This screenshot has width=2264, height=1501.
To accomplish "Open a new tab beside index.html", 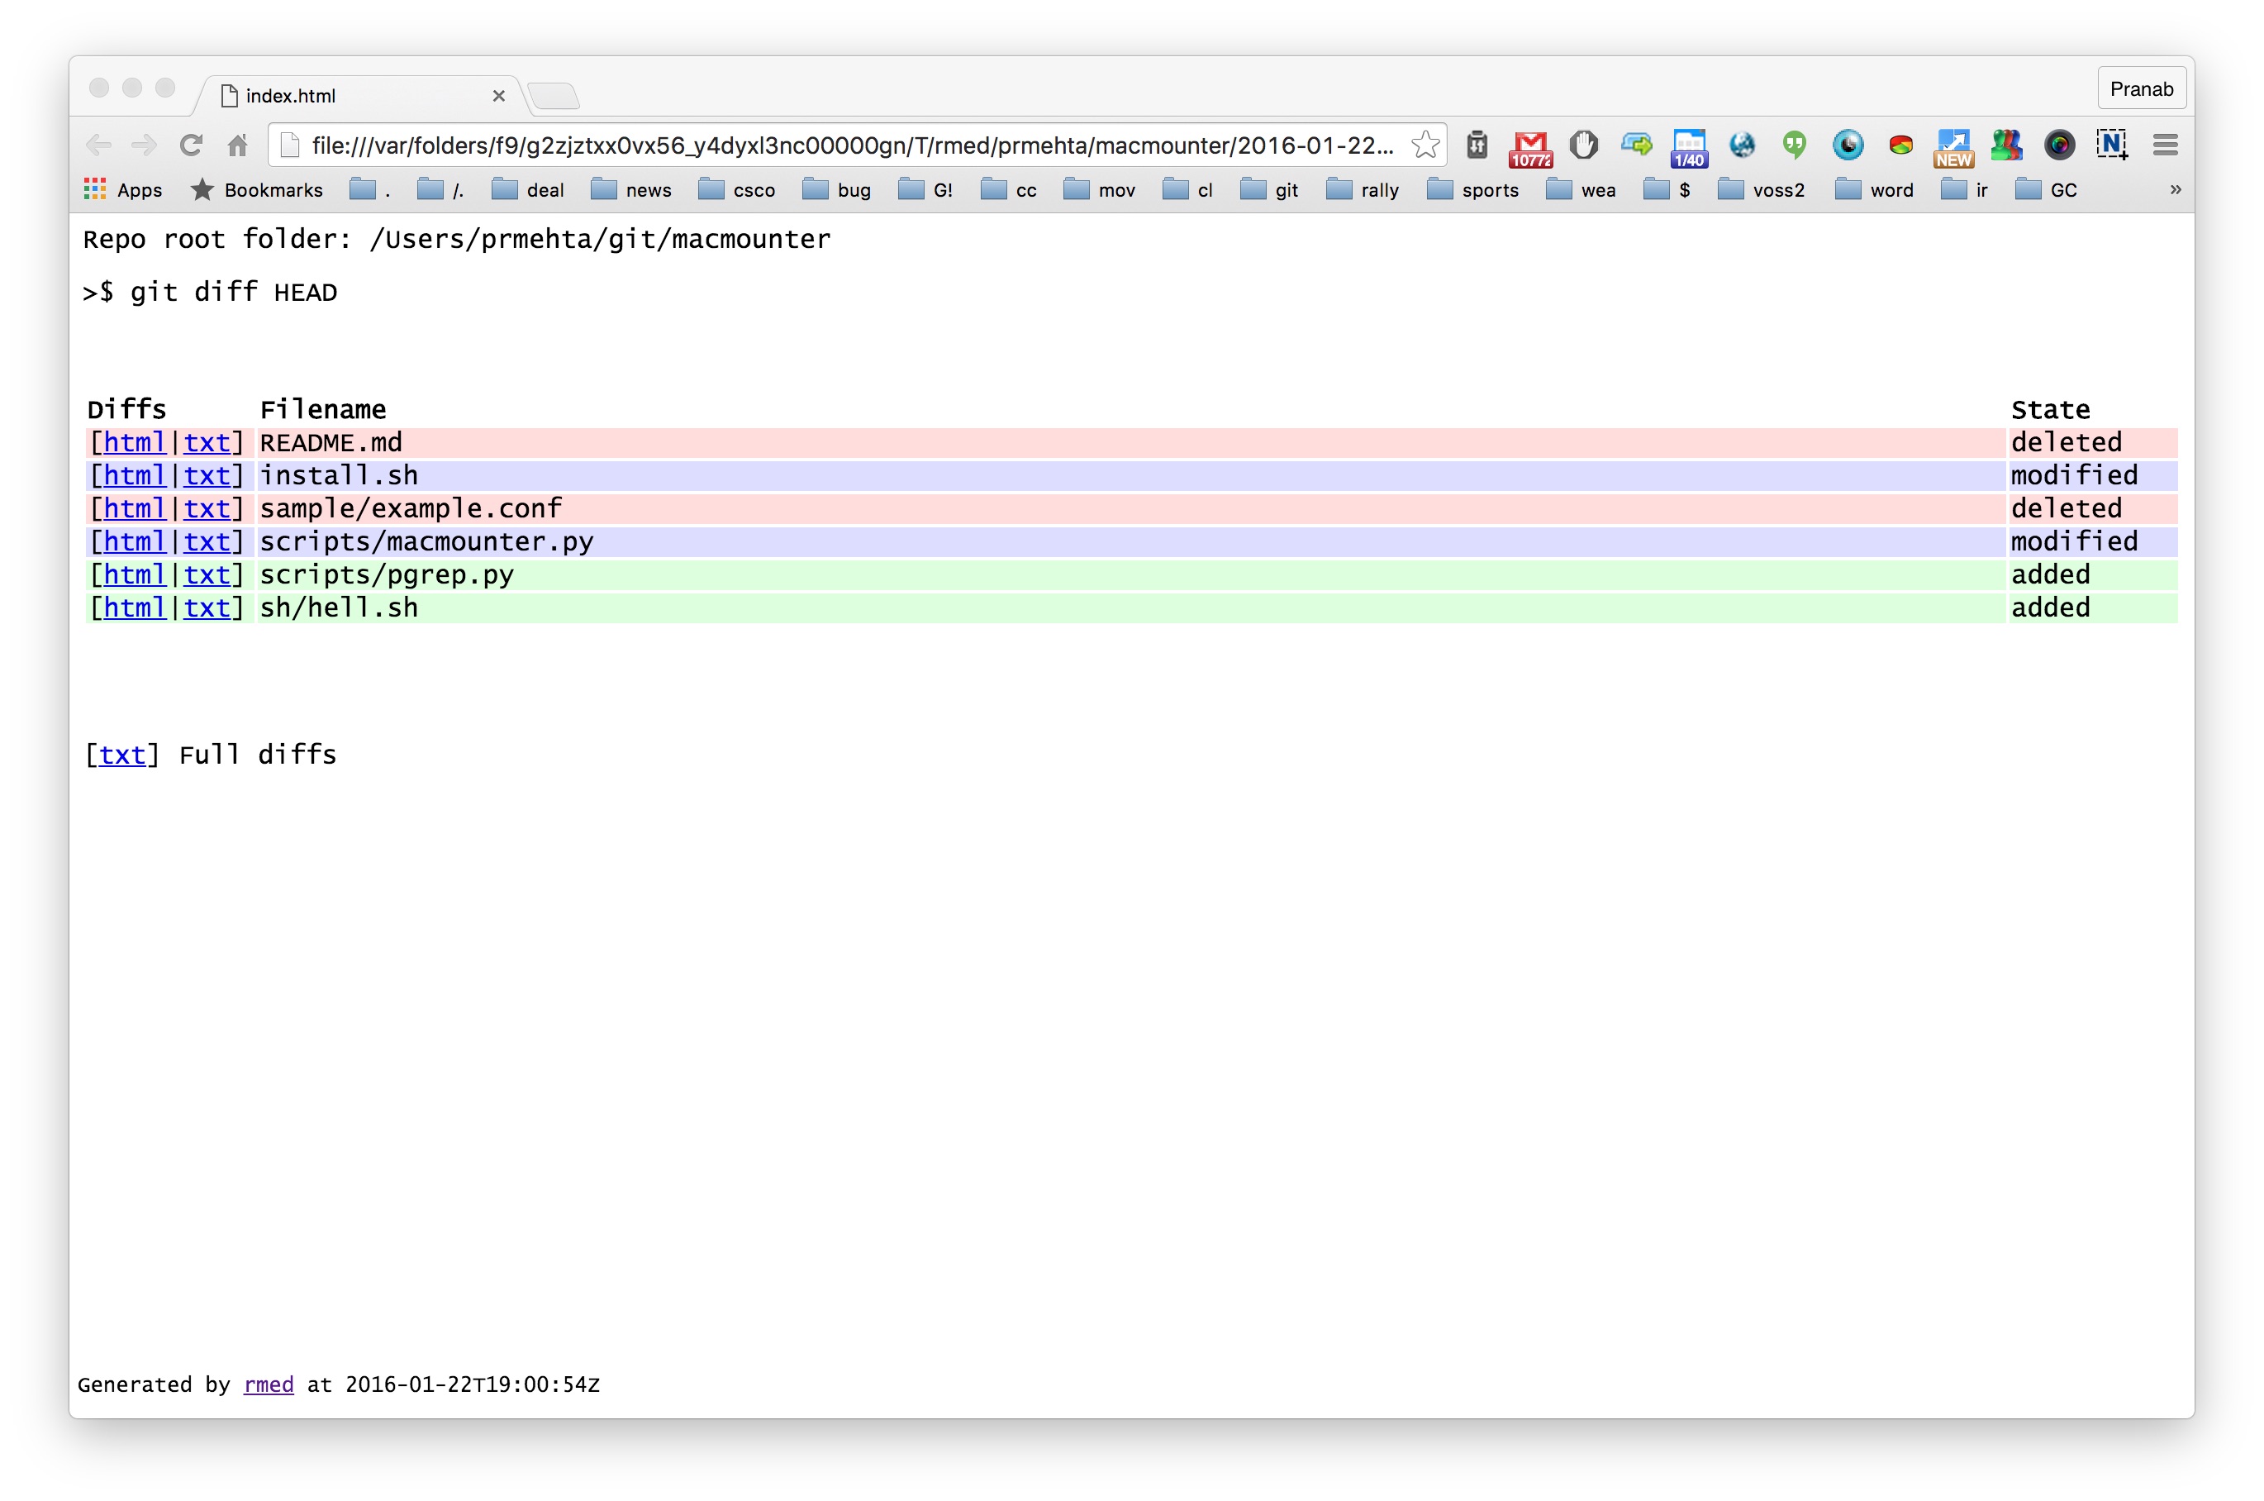I will [x=554, y=96].
